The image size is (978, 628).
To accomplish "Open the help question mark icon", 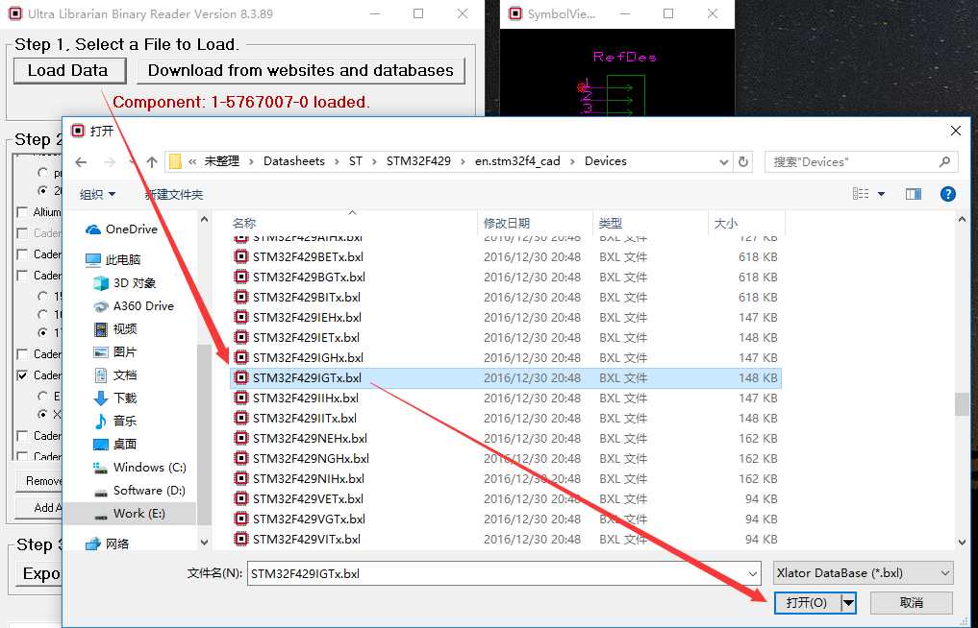I will tap(947, 194).
